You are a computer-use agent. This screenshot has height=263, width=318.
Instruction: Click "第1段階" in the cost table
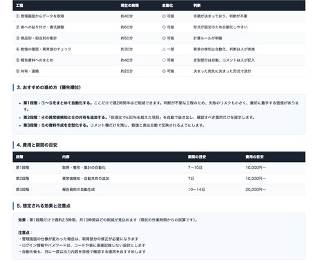22,167
